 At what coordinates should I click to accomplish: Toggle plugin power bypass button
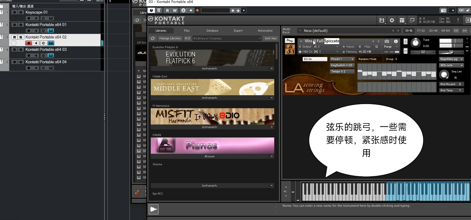pos(151,10)
